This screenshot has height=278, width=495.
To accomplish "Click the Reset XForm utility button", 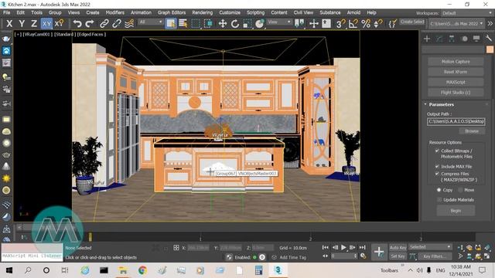I will pos(456,72).
